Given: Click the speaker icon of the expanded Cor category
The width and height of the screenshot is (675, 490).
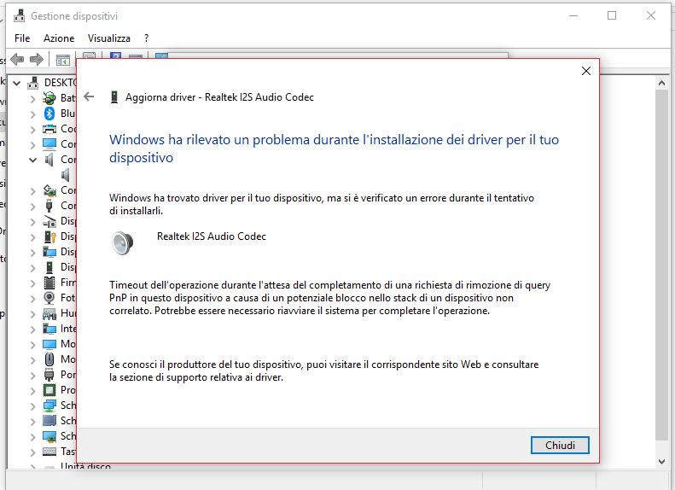Looking at the screenshot, I should pyautogui.click(x=49, y=160).
